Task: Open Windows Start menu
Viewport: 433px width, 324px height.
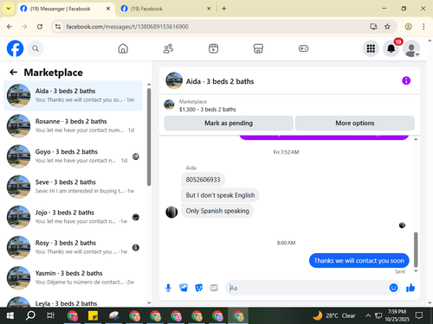Action: (10, 315)
